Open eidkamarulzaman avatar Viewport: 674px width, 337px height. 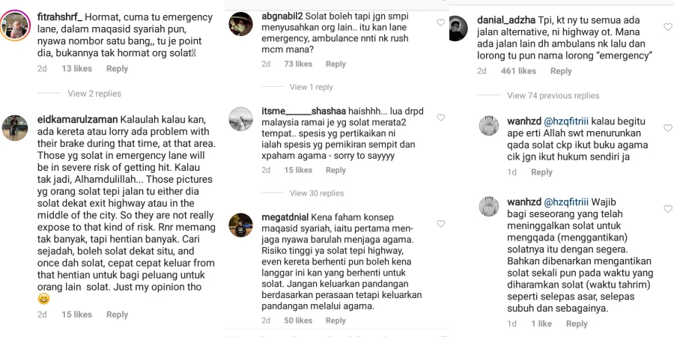click(x=15, y=127)
